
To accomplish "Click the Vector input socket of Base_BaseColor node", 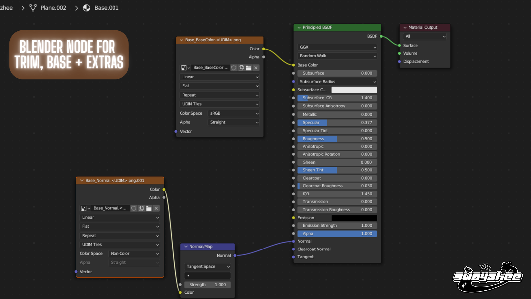I will pyautogui.click(x=176, y=132).
